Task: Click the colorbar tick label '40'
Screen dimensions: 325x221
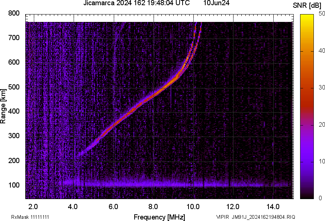Action: 322,51
